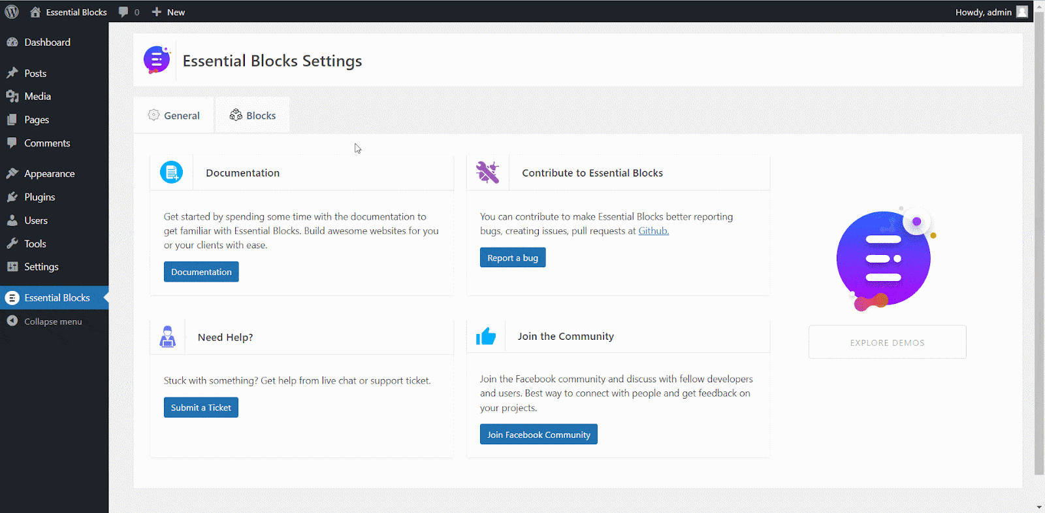
Task: Click the Documentation card icon
Action: coord(171,173)
